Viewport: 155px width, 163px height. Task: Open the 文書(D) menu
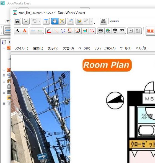click(x=68, y=48)
